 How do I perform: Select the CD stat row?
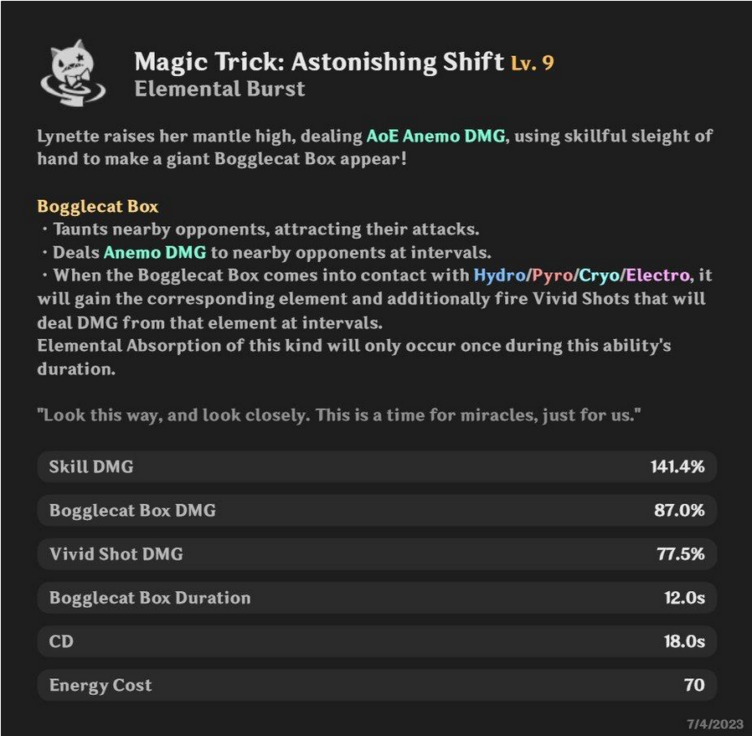(377, 641)
